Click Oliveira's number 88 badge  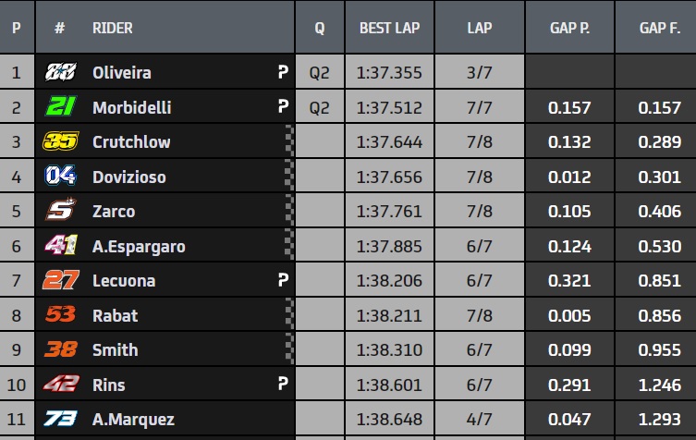(60, 72)
